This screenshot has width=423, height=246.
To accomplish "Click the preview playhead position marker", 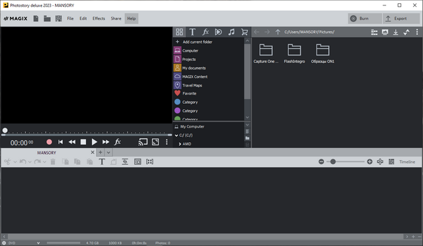I will pos(5,130).
